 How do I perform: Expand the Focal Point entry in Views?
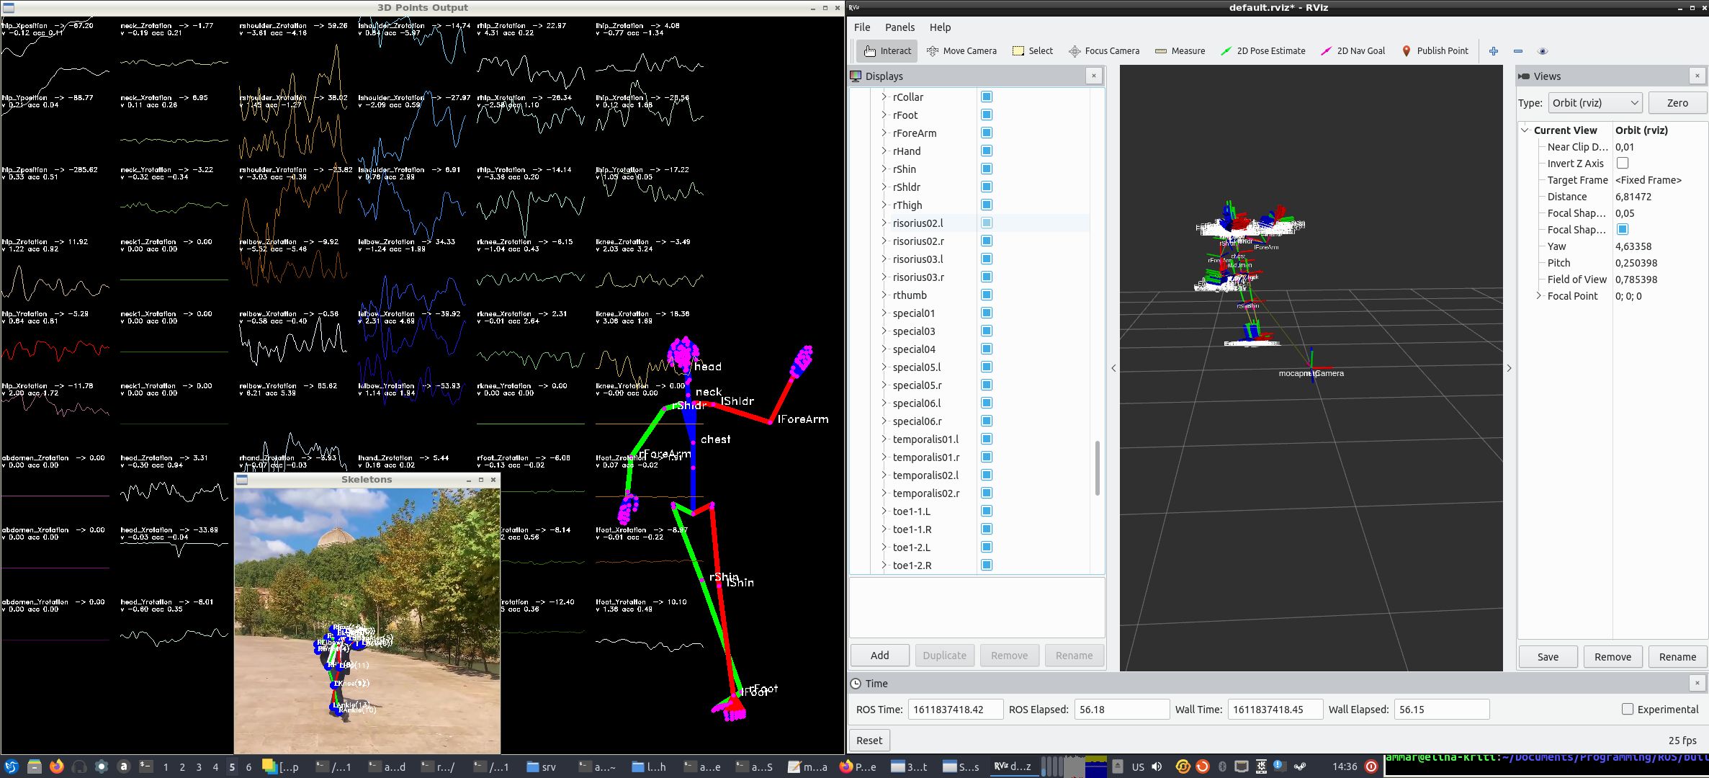pyautogui.click(x=1539, y=295)
